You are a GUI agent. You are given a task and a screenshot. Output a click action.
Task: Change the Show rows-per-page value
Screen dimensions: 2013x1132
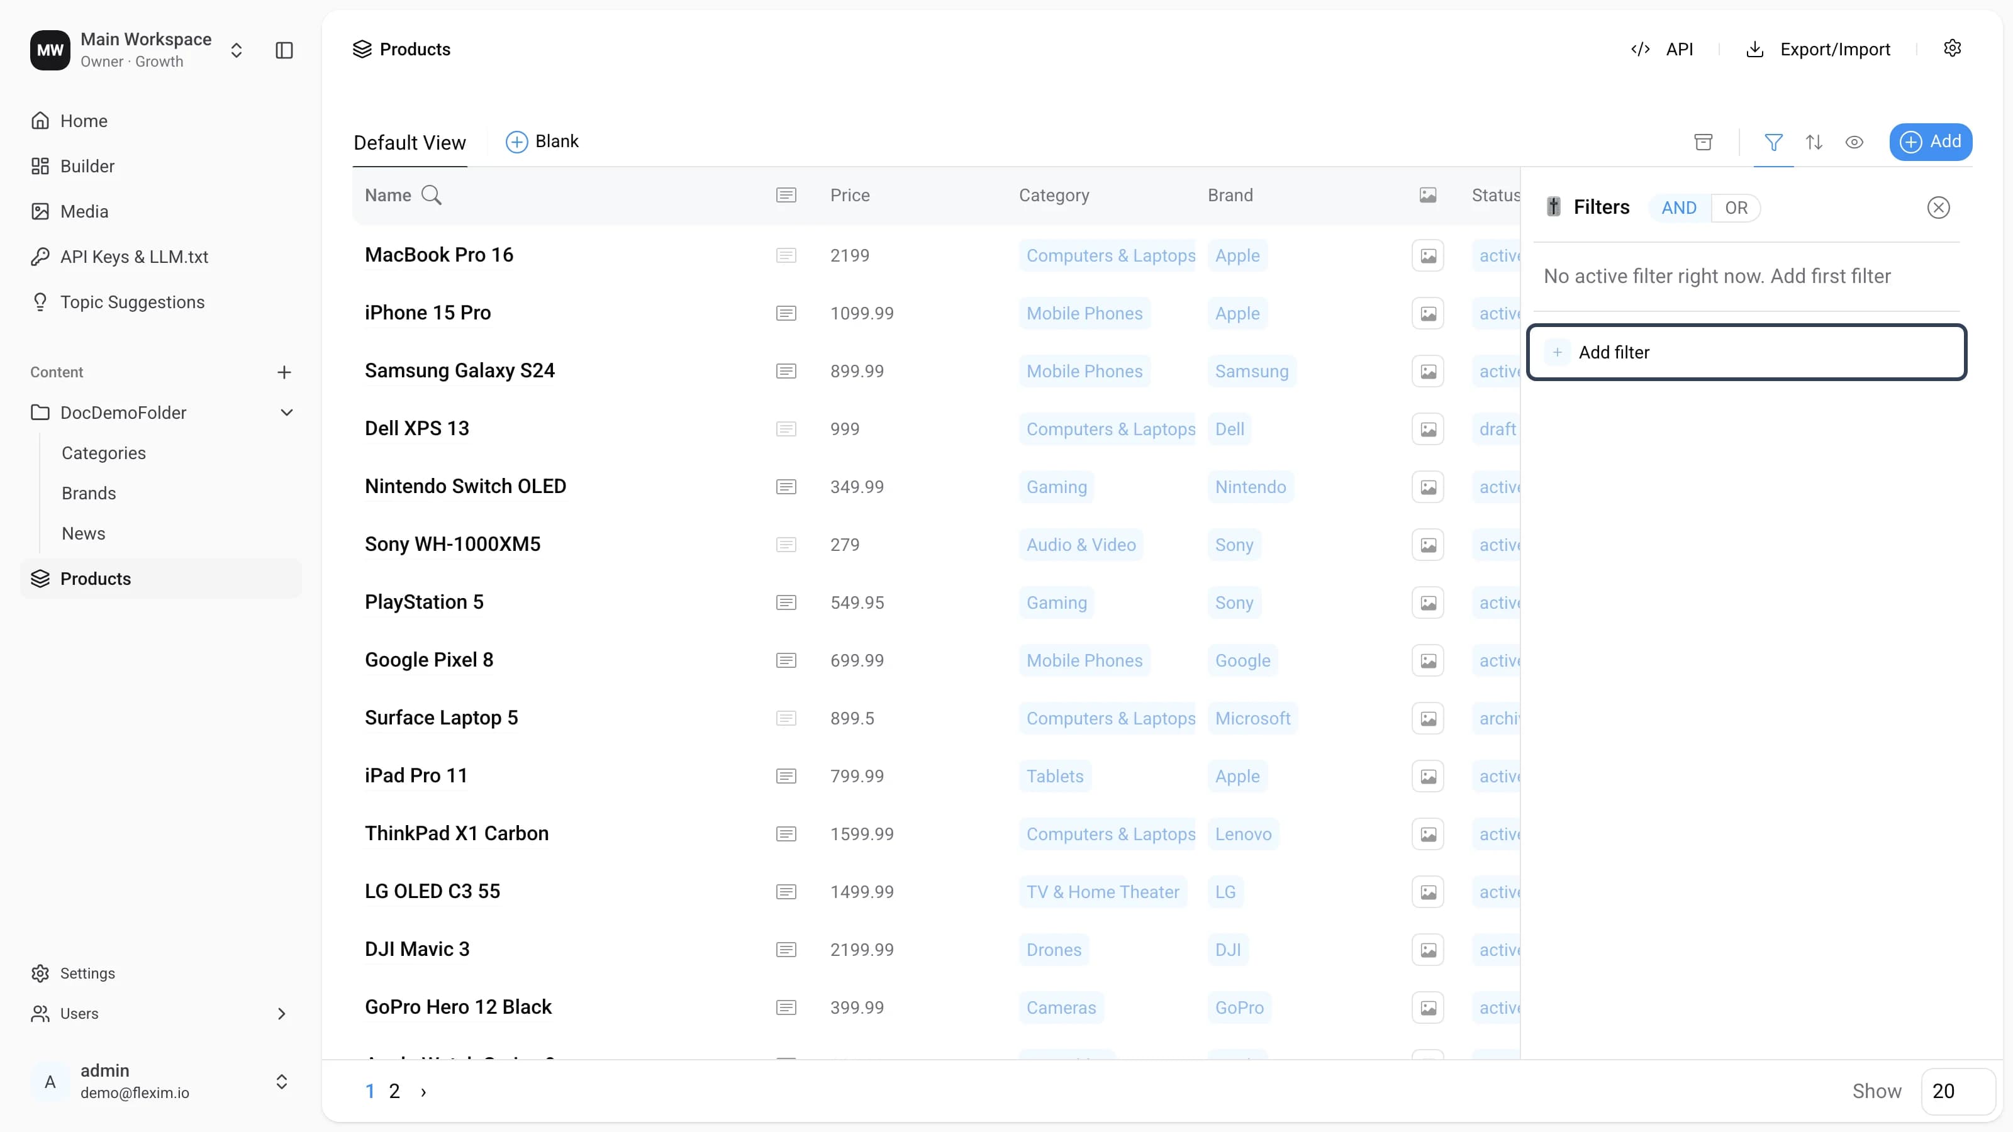click(x=1958, y=1091)
